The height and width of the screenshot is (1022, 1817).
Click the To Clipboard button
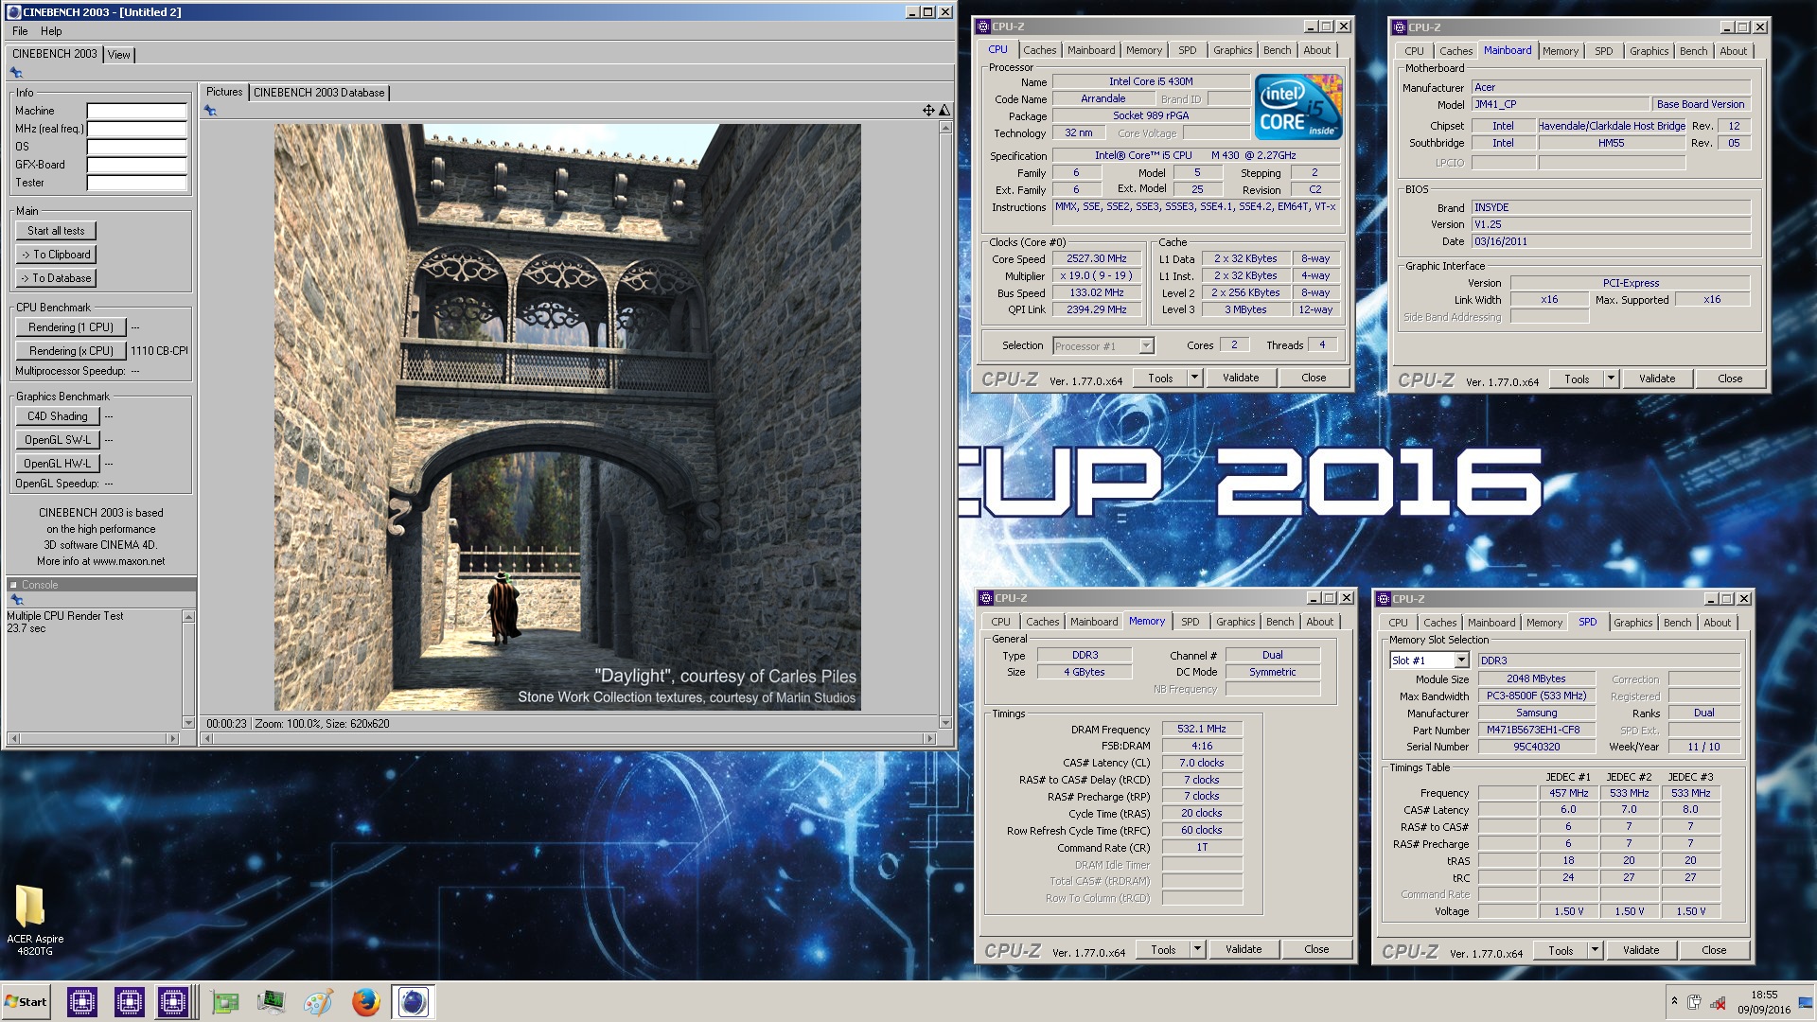tap(56, 255)
